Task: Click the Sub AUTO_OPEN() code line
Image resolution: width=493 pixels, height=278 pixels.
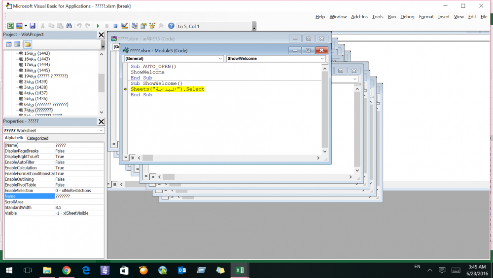Action: click(153, 67)
